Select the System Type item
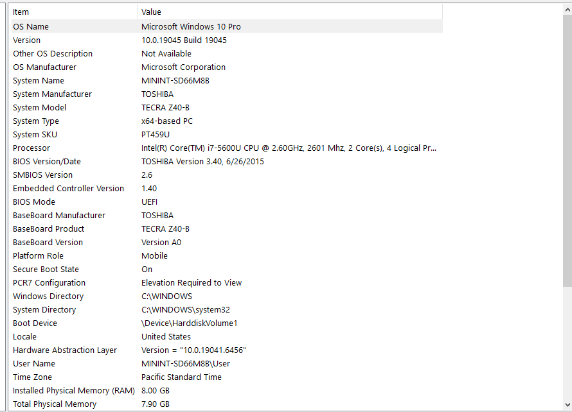This screenshot has width=572, height=412. point(36,121)
